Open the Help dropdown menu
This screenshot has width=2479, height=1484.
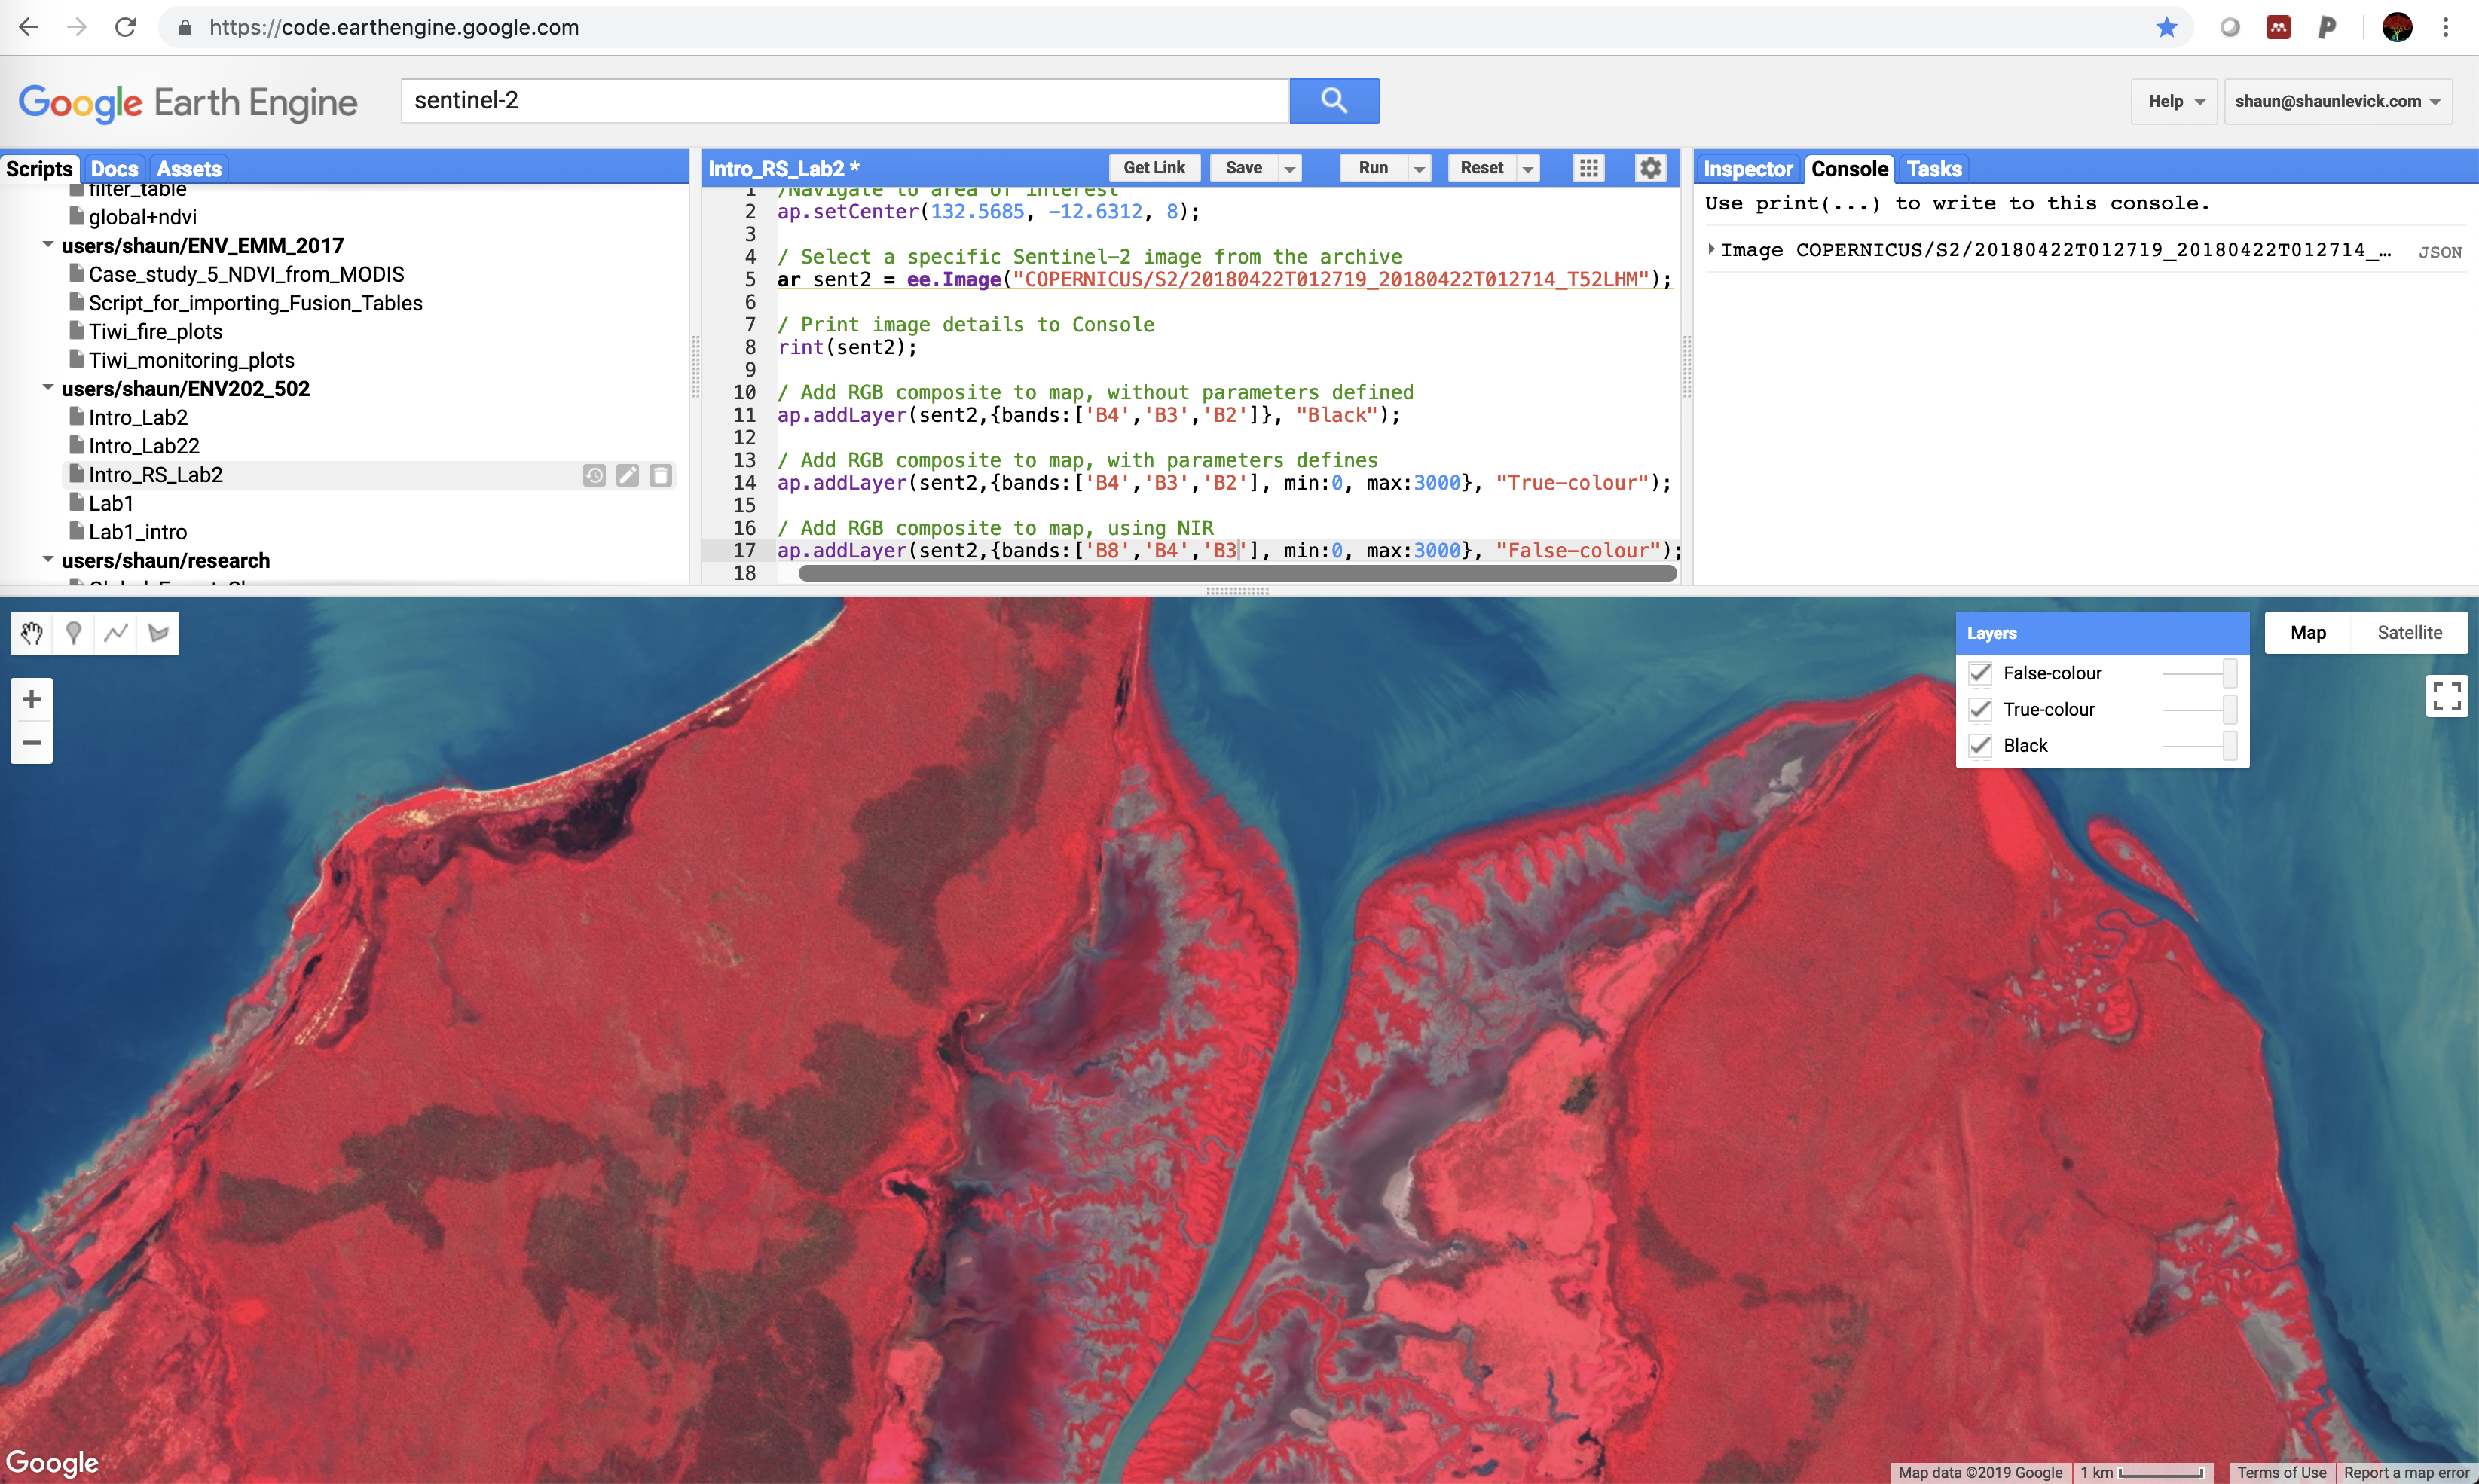click(2174, 101)
